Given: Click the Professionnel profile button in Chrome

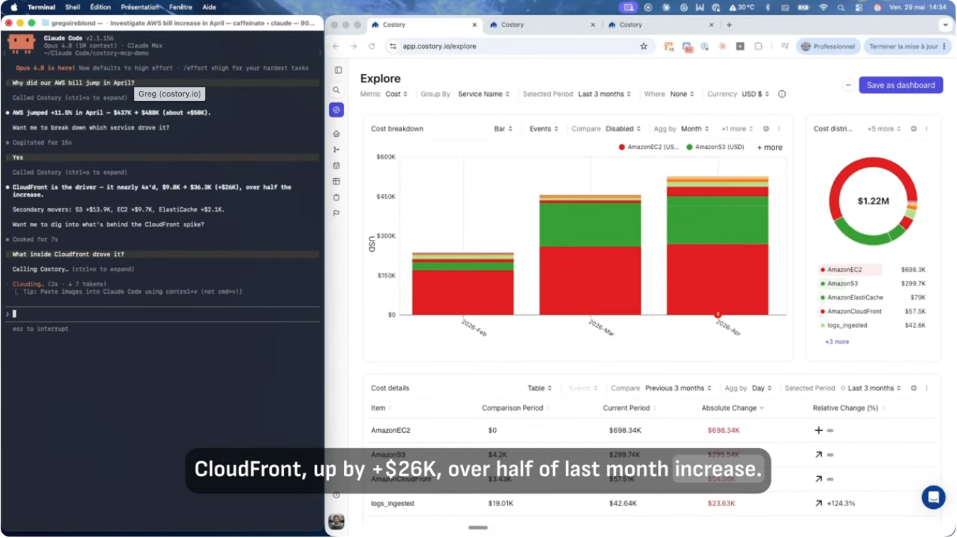Looking at the screenshot, I should [x=828, y=46].
